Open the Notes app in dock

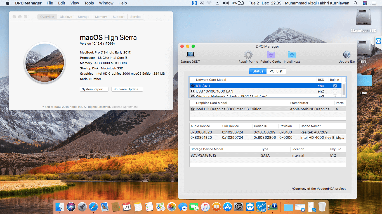coord(138,207)
